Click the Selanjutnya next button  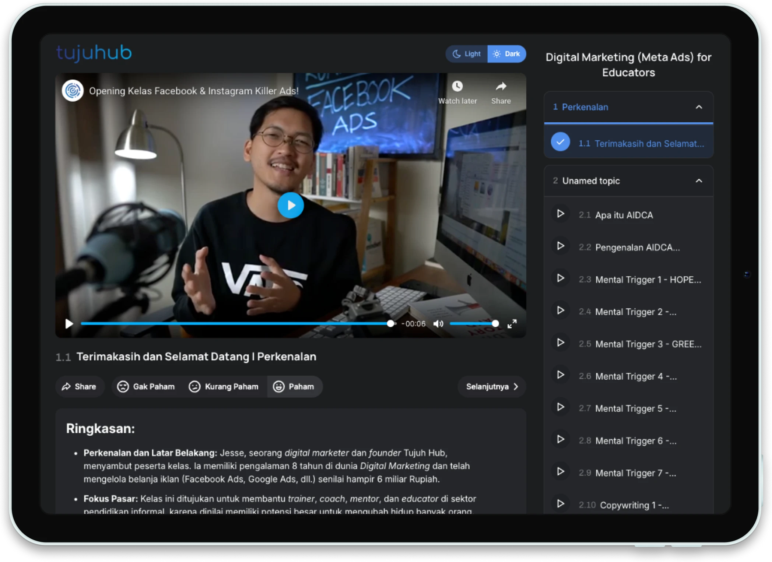[x=492, y=387]
